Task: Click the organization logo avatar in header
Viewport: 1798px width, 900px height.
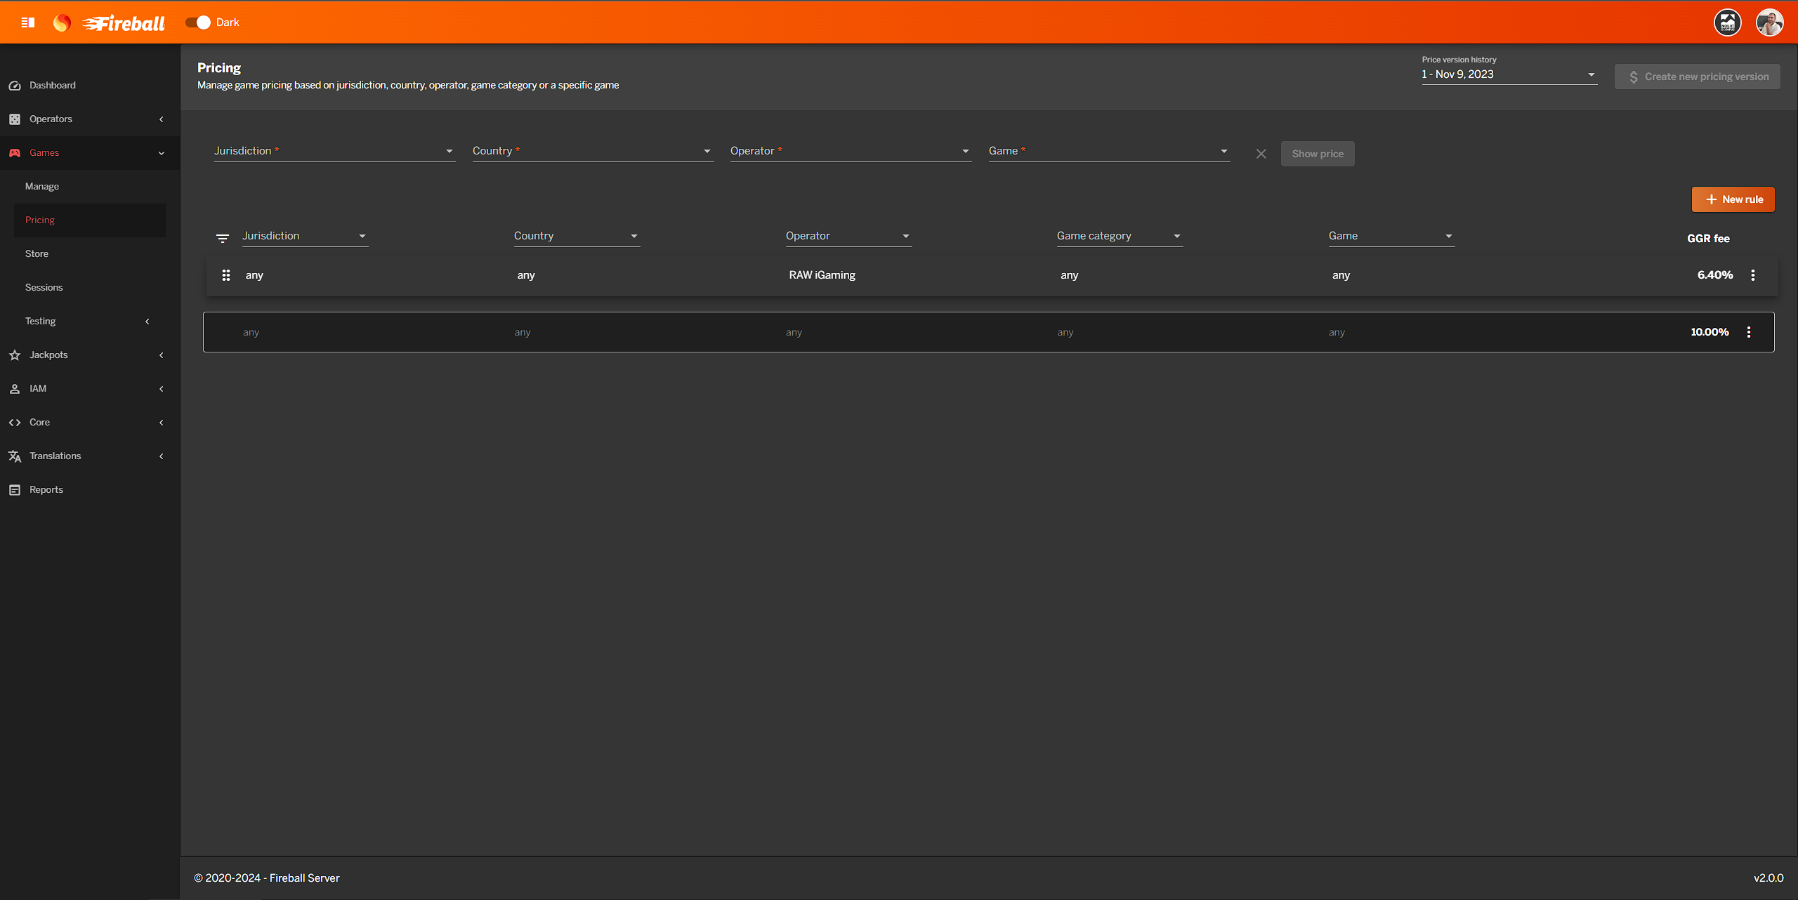Action: (x=1728, y=22)
